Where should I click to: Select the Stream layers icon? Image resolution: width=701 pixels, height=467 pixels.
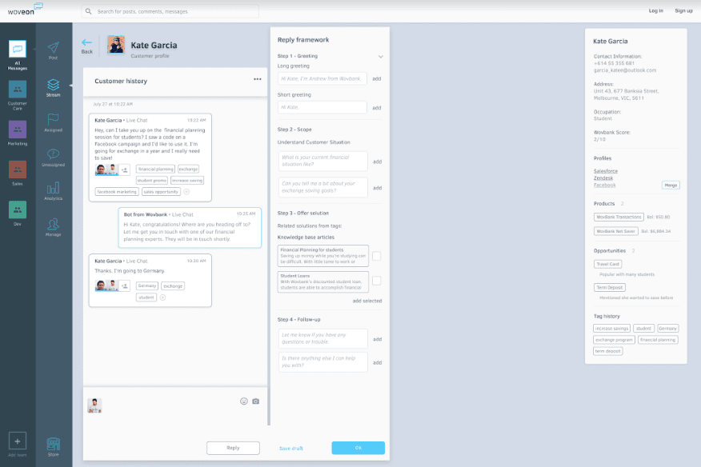pos(53,85)
